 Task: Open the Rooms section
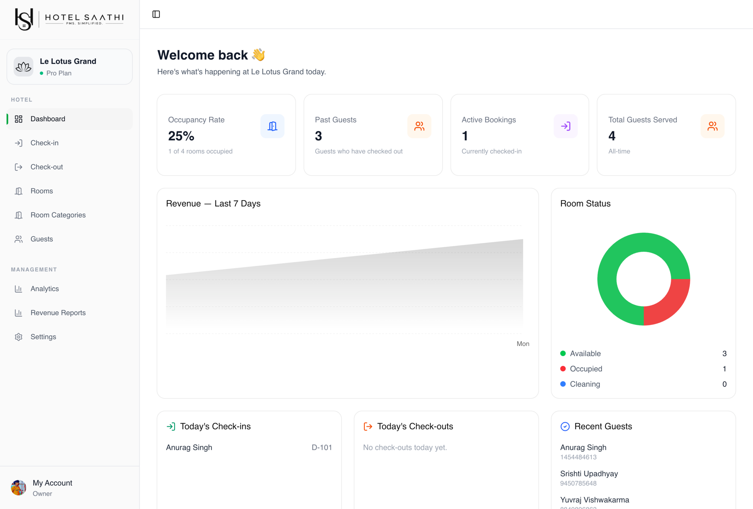point(69,191)
